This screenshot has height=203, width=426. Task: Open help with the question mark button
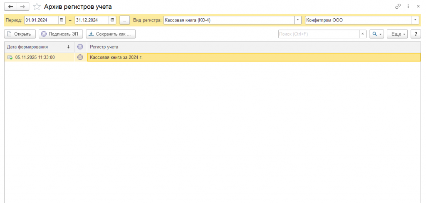tap(416, 34)
